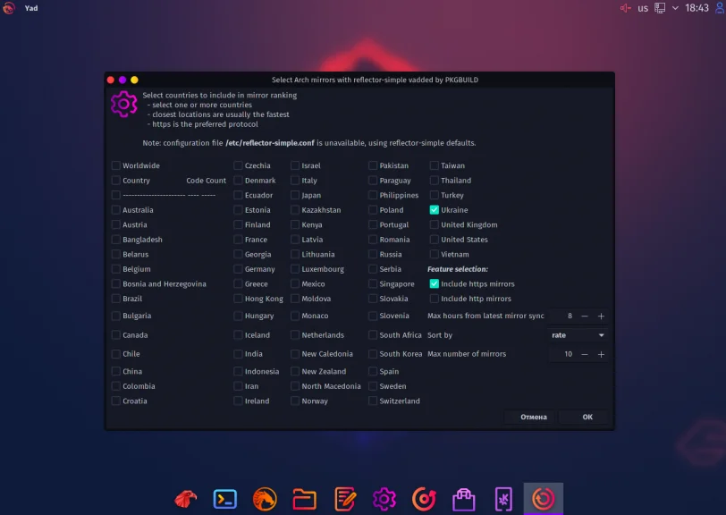
Task: Open system settings gear in the dock
Action: pyautogui.click(x=383, y=499)
